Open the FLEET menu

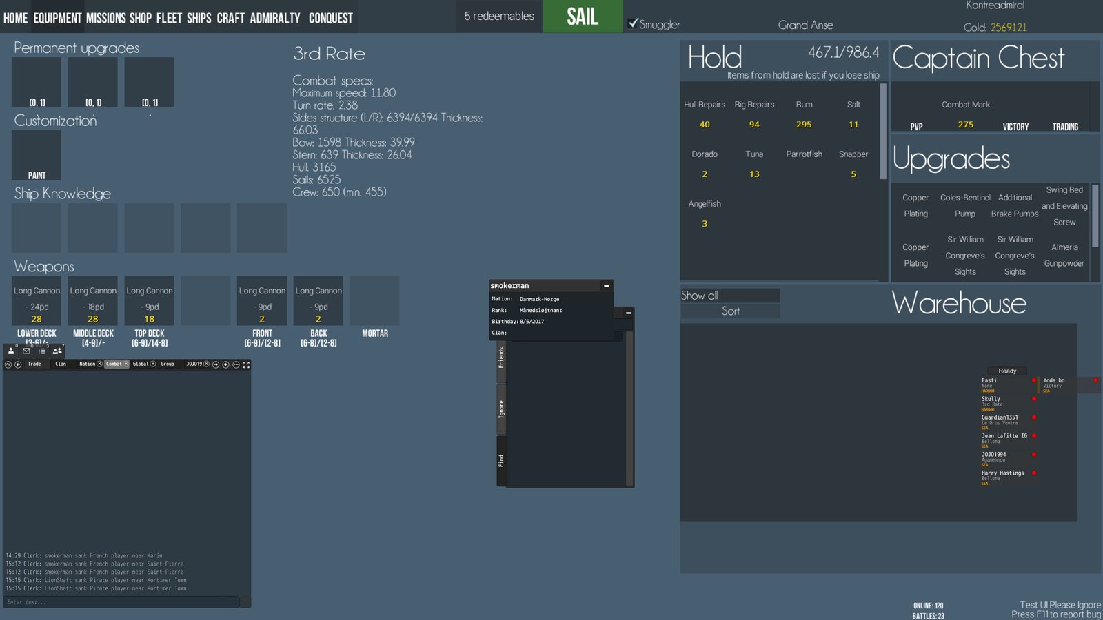(169, 18)
